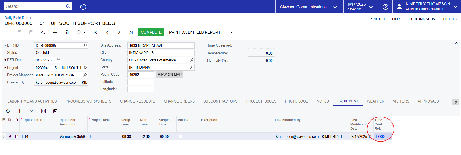461x155 pixels.
Task: Open the DFR Date calendar picker
Action: (x=58, y=60)
